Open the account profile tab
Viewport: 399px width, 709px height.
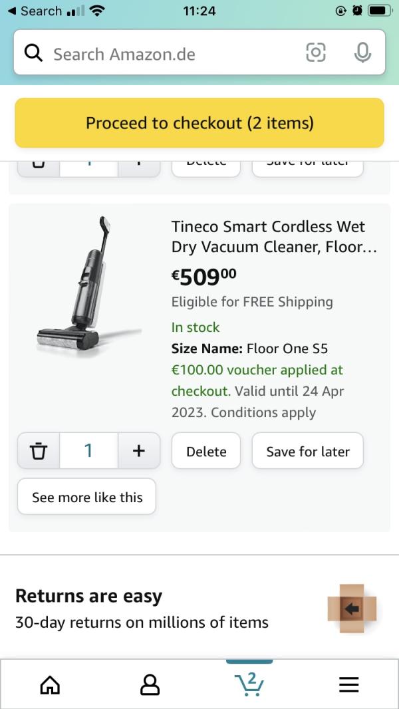tap(150, 684)
